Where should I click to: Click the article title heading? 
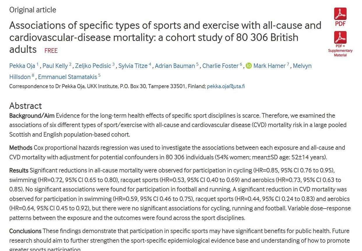coord(165,37)
